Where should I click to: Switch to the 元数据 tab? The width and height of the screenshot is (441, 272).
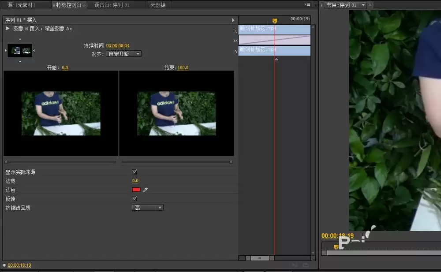pyautogui.click(x=158, y=5)
